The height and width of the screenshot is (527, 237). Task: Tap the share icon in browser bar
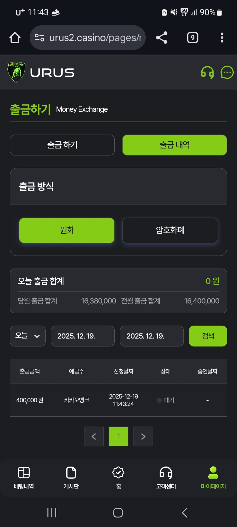[162, 38]
